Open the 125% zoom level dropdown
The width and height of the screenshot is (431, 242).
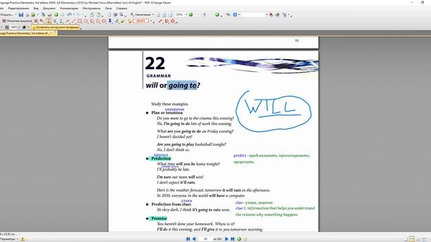point(187,15)
